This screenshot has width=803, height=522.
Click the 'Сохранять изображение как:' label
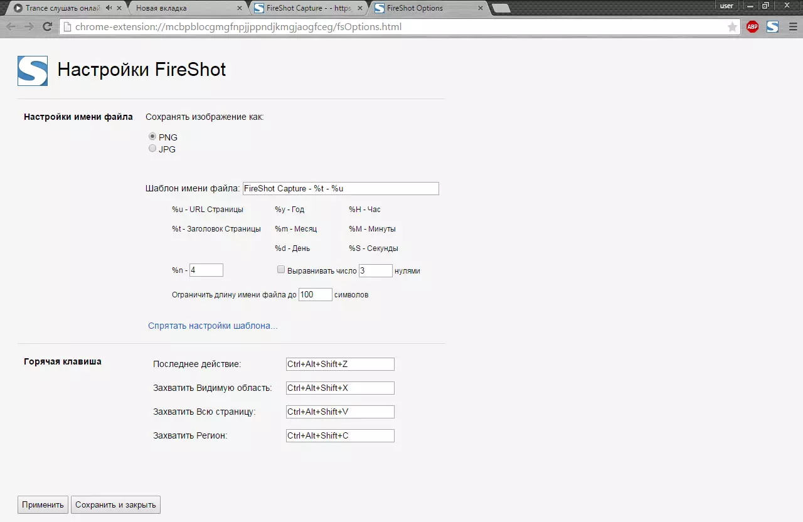click(205, 117)
